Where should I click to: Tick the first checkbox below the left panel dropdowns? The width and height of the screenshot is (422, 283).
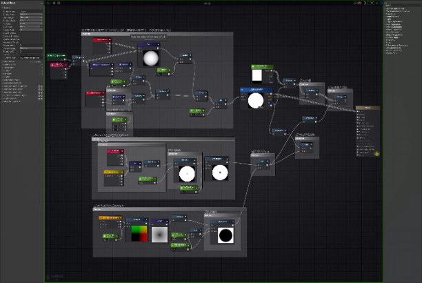(21, 33)
